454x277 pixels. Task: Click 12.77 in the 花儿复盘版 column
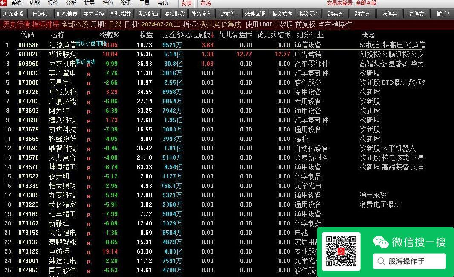(244, 54)
